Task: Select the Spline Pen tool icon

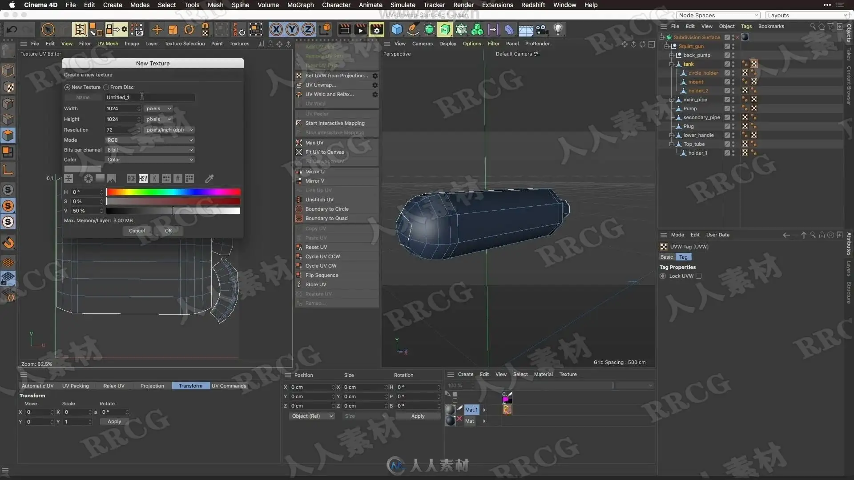Action: [x=413, y=30]
